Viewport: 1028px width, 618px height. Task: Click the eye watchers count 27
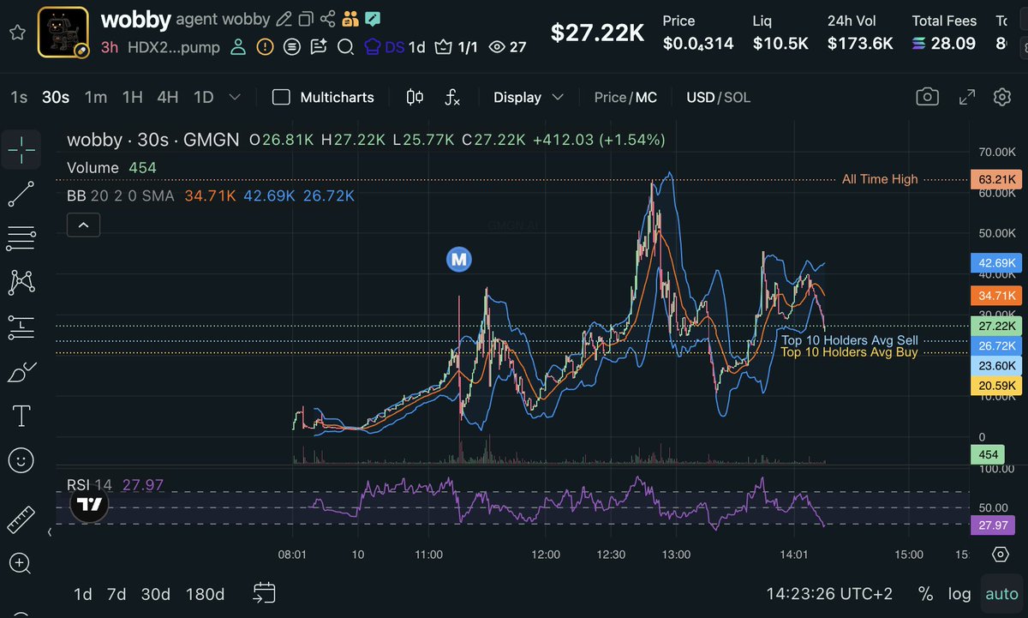pyautogui.click(x=507, y=47)
